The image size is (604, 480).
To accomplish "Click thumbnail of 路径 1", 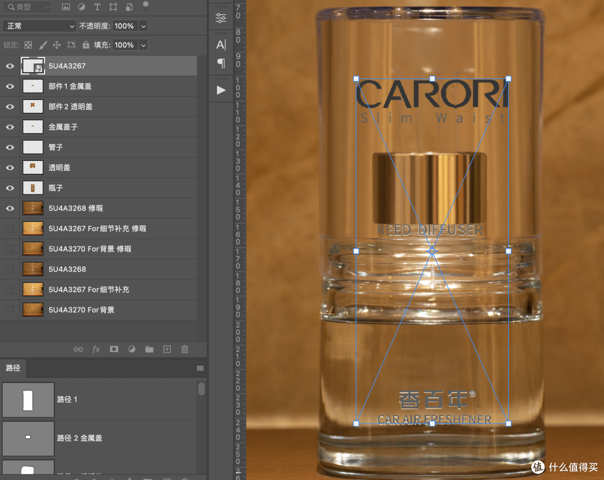I will 28,400.
